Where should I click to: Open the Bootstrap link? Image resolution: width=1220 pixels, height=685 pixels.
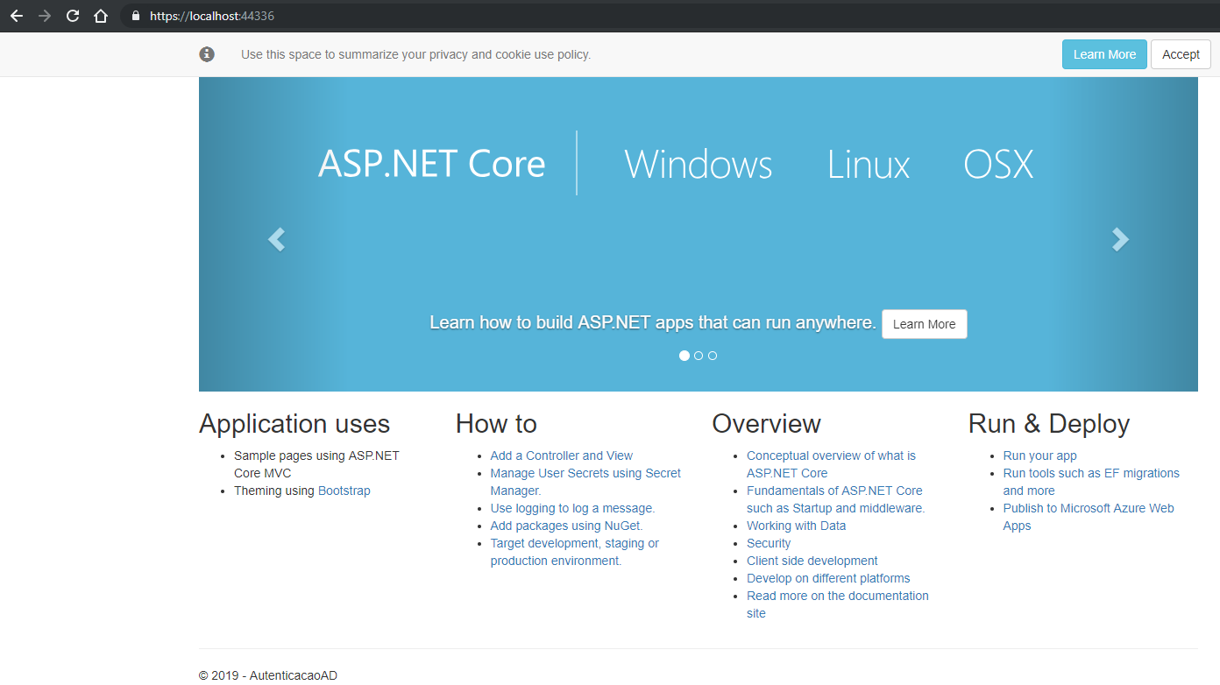pyautogui.click(x=344, y=491)
